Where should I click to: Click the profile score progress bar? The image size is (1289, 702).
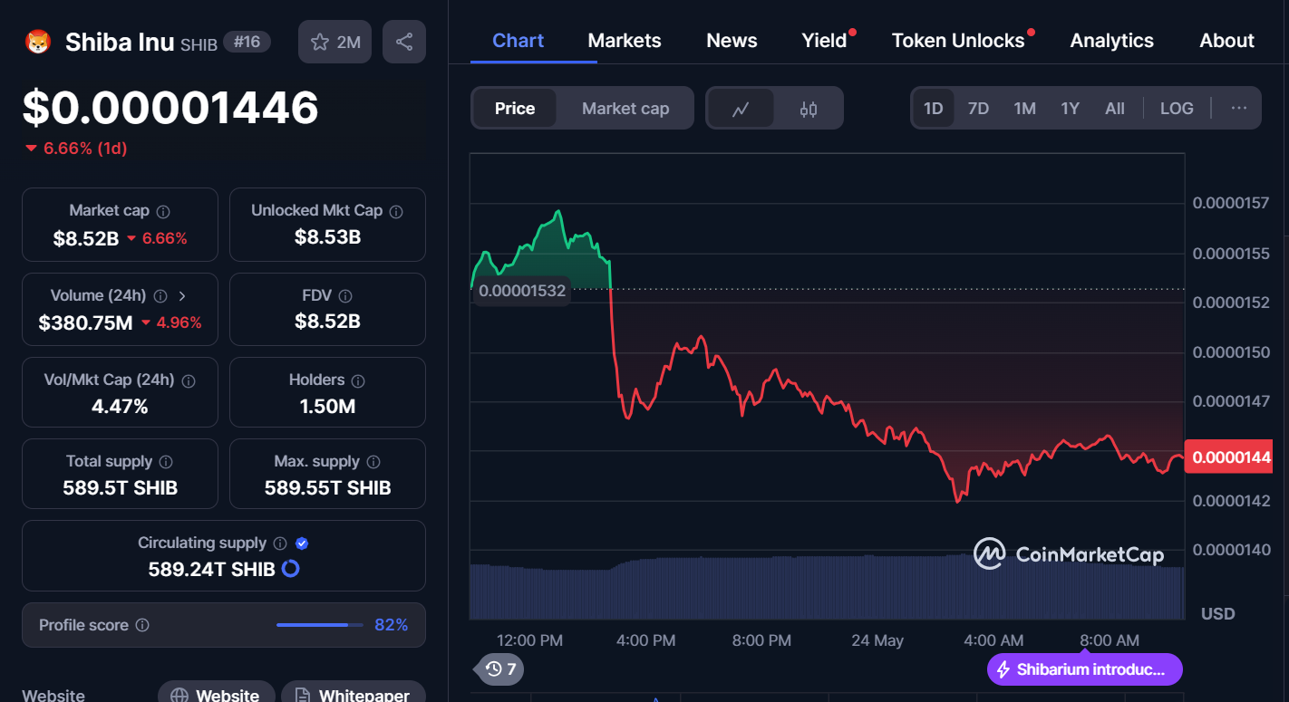pyautogui.click(x=320, y=625)
